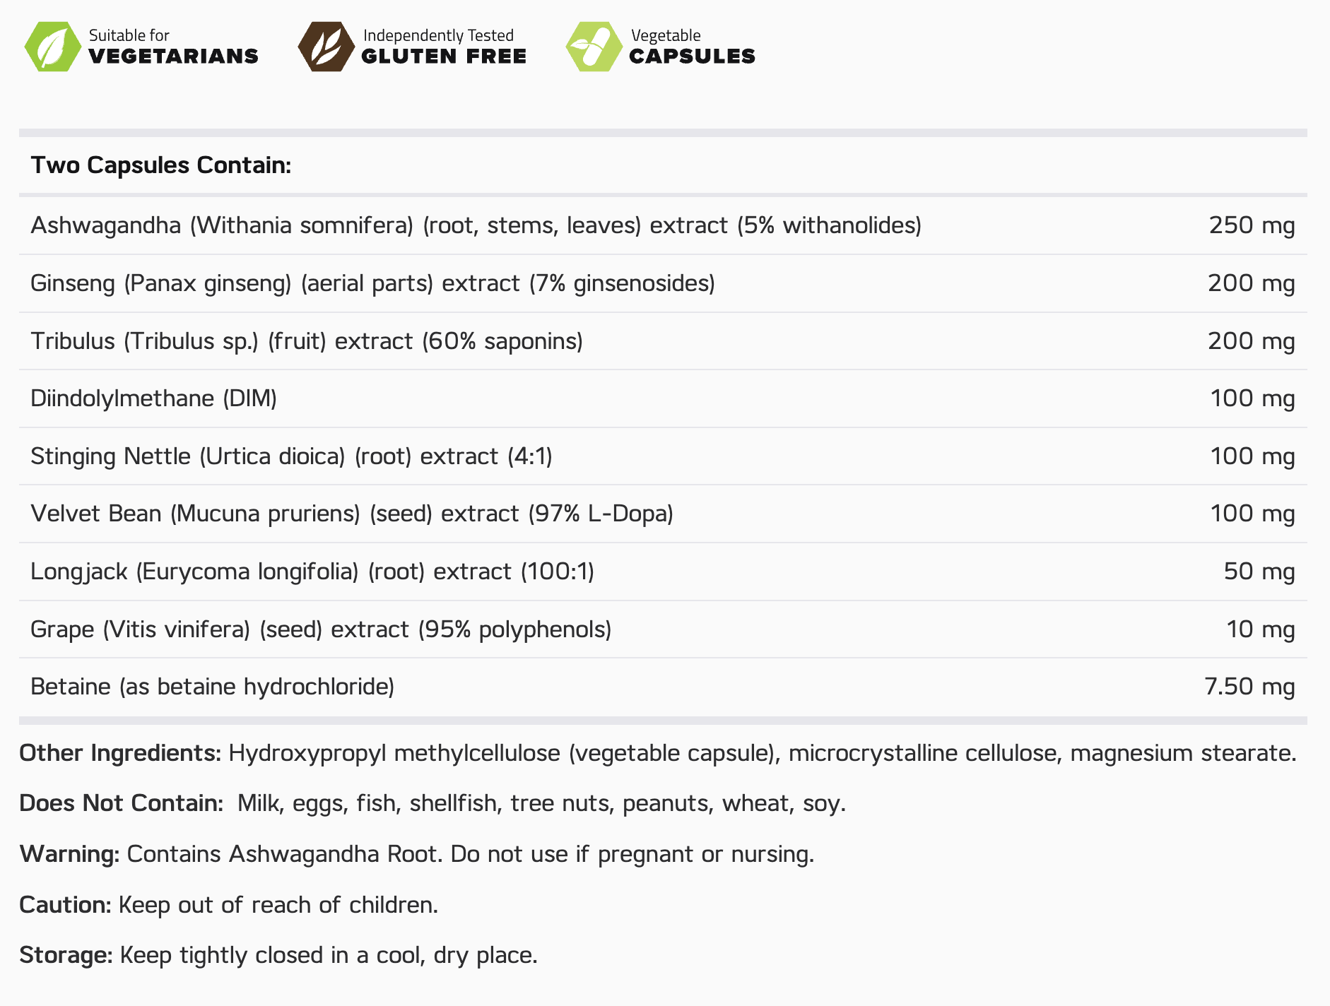Click the Grape seed extract ingredient name
This screenshot has height=1006, width=1330.
(x=320, y=629)
